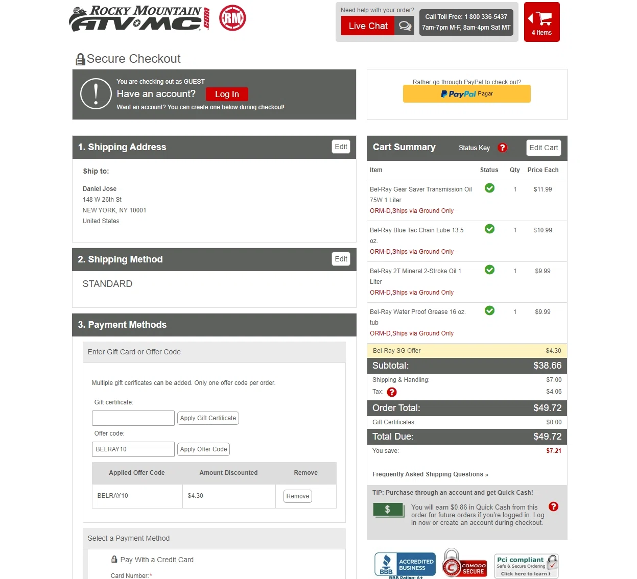Click the Bel-Ray SG Offer discount row
The height and width of the screenshot is (579, 637).
tap(467, 351)
